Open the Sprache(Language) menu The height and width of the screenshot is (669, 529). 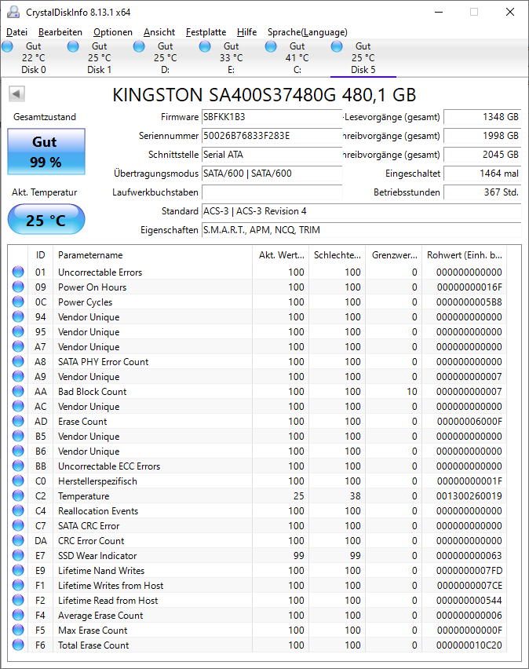coord(308,32)
